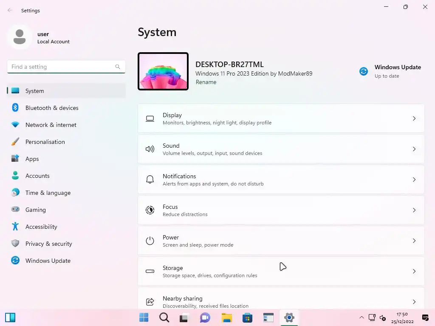Click the Gaming controller icon

(x=15, y=209)
